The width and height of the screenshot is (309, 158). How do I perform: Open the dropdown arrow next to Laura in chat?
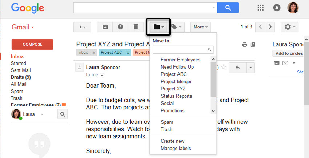coord(42,114)
